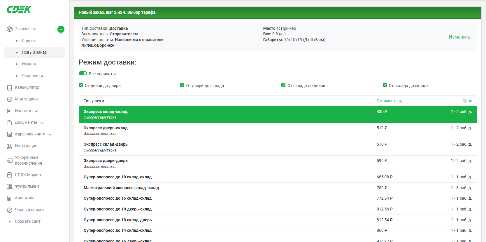Click the Черный список ban icon

(x=10, y=210)
